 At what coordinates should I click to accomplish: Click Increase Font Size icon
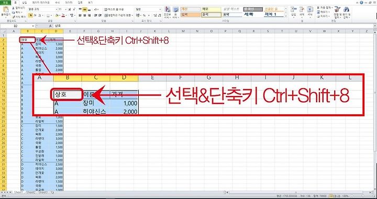click(x=69, y=9)
